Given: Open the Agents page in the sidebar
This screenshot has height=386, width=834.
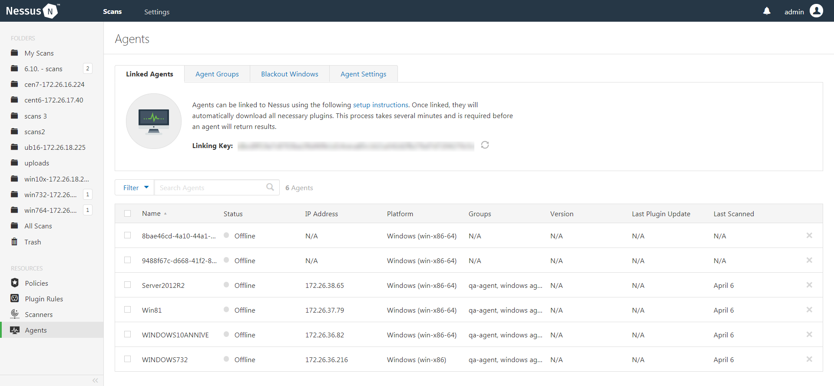Looking at the screenshot, I should pyautogui.click(x=52, y=330).
